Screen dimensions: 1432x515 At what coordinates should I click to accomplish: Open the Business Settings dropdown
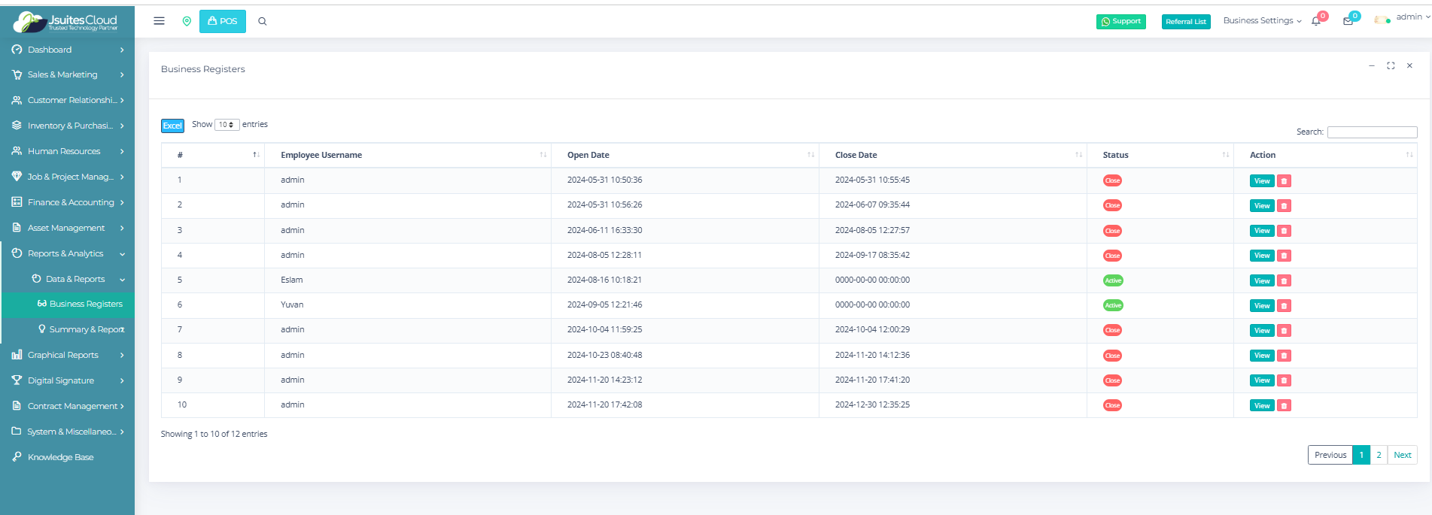tap(1262, 21)
